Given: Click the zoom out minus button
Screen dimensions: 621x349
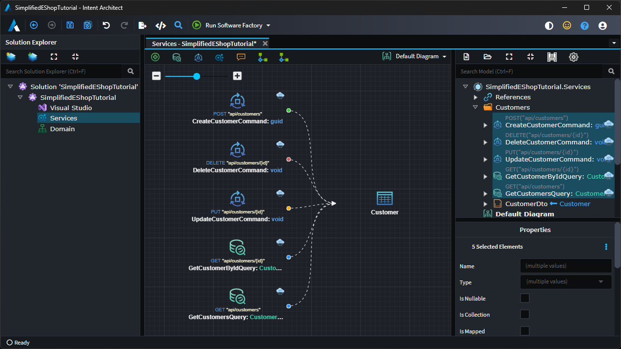Looking at the screenshot, I should point(156,76).
